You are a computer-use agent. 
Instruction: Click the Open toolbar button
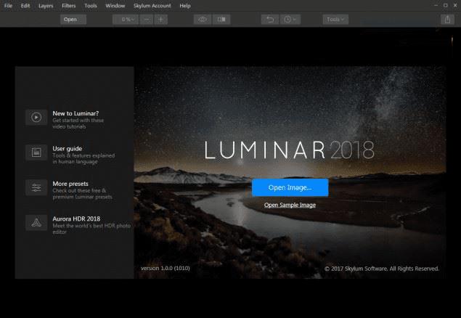click(73, 20)
